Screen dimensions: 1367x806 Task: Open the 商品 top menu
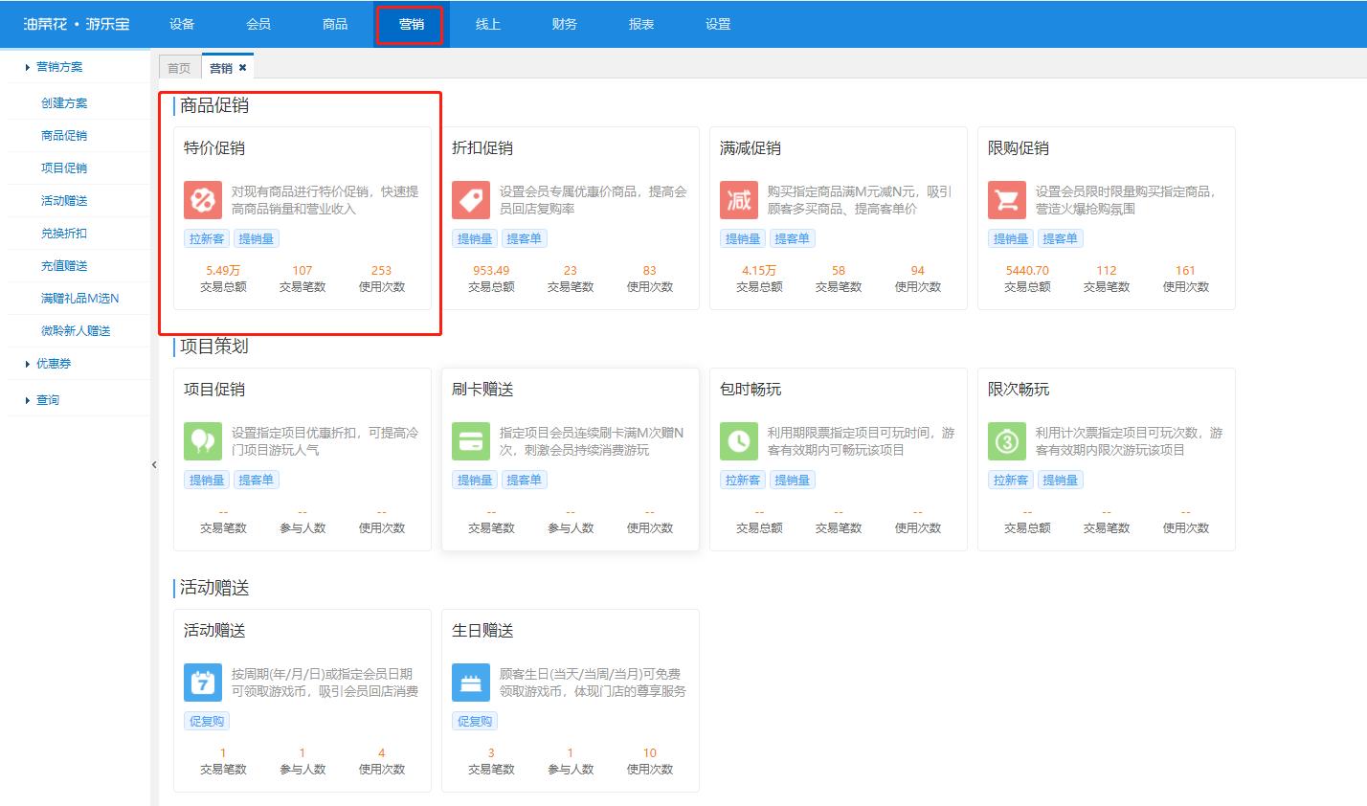coord(335,24)
